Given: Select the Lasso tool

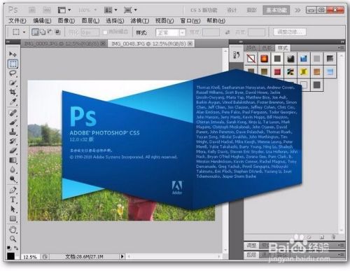Looking at the screenshot, I should click(13, 74).
